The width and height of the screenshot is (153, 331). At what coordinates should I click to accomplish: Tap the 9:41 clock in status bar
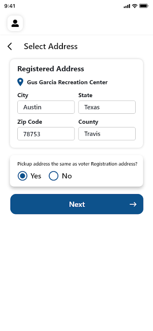[10, 6]
